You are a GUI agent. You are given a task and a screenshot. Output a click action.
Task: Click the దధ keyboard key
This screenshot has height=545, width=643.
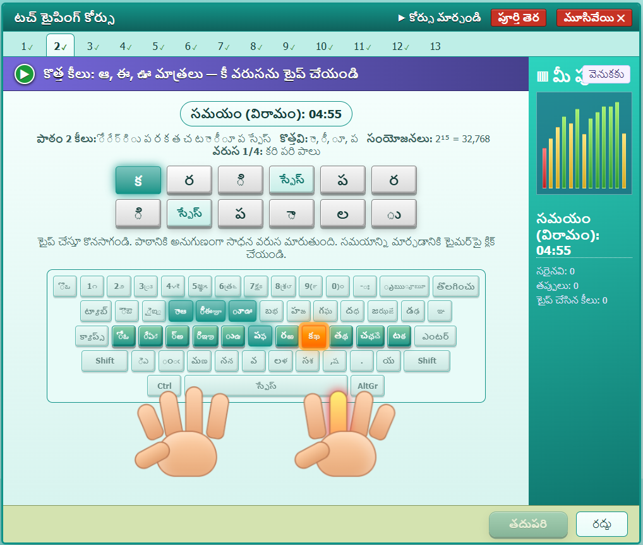pyautogui.click(x=352, y=311)
